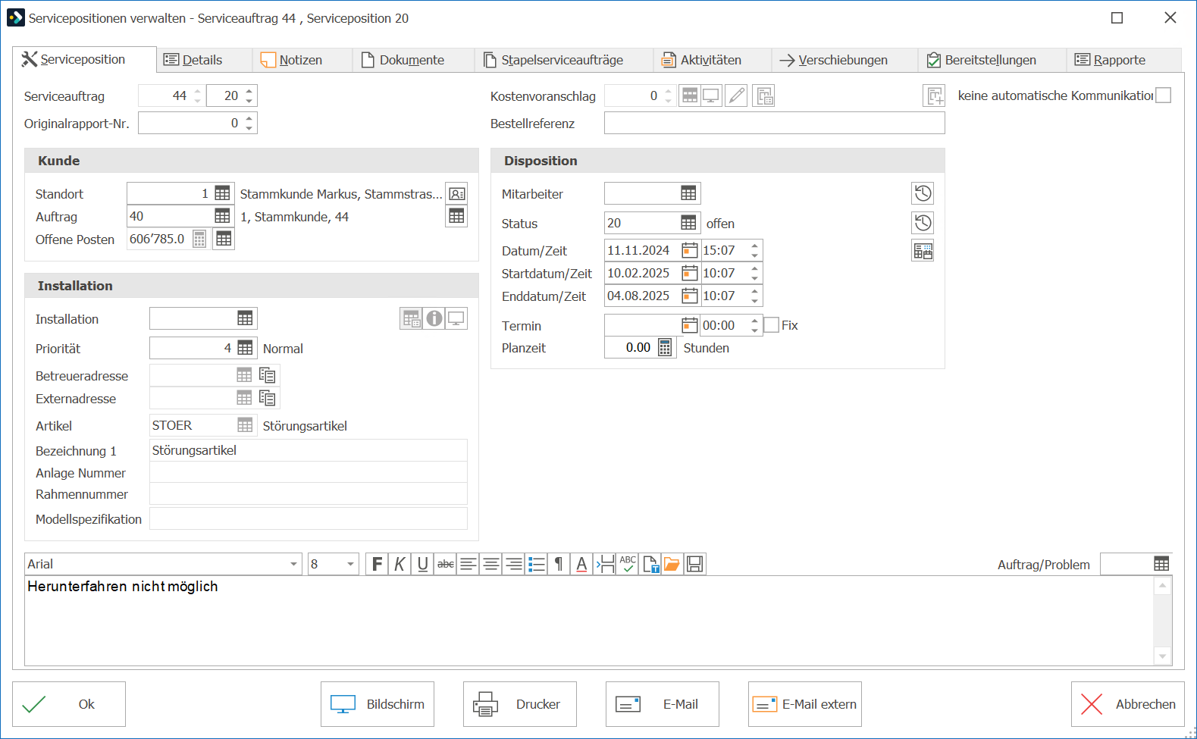Run the ABC spell check

coord(628,564)
